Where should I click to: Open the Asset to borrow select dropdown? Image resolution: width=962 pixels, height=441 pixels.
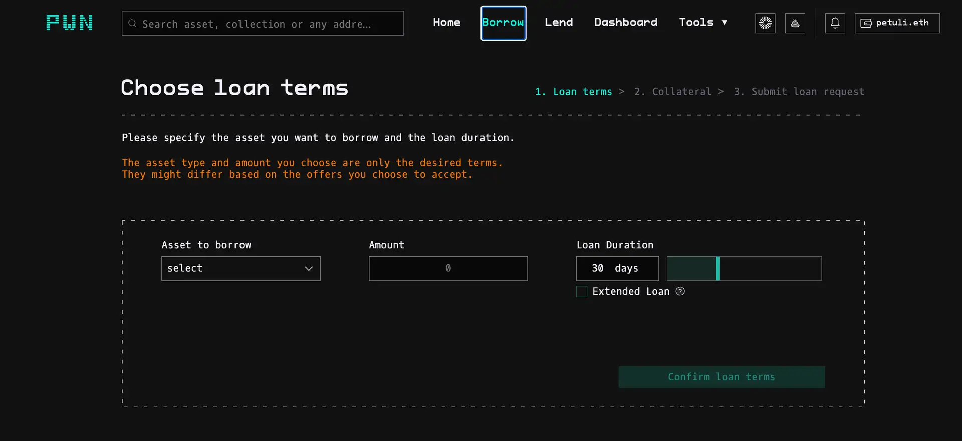pos(241,269)
